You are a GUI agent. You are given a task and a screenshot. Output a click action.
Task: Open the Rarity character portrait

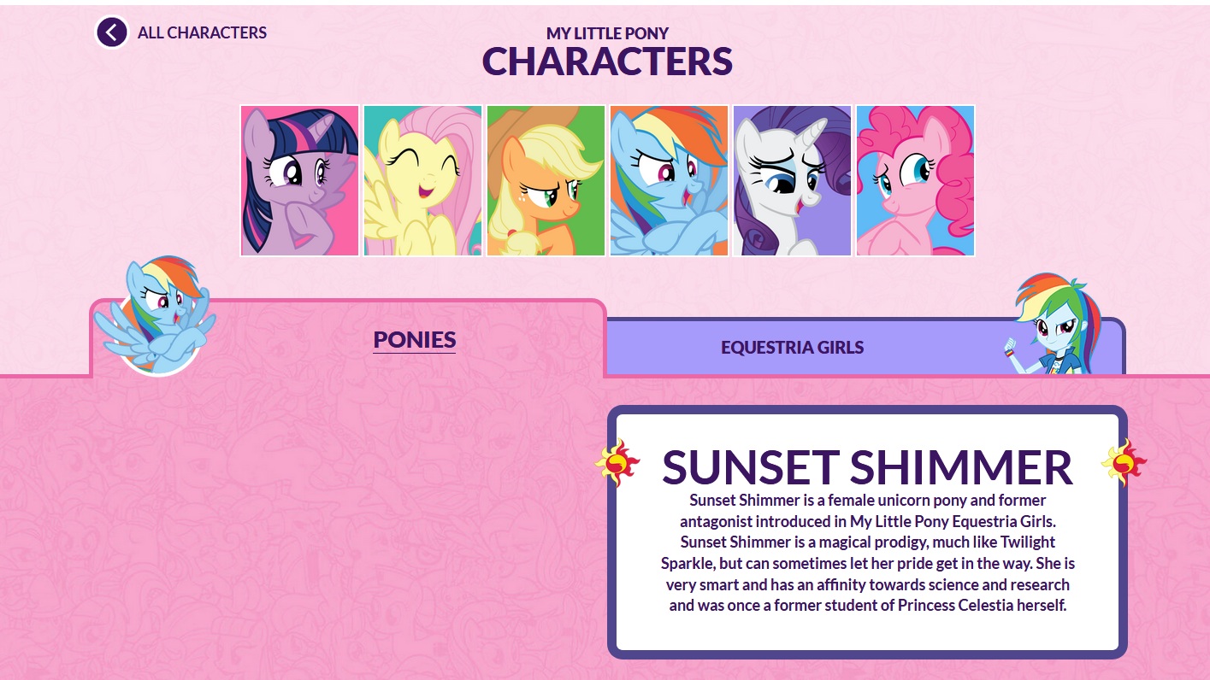pos(793,180)
